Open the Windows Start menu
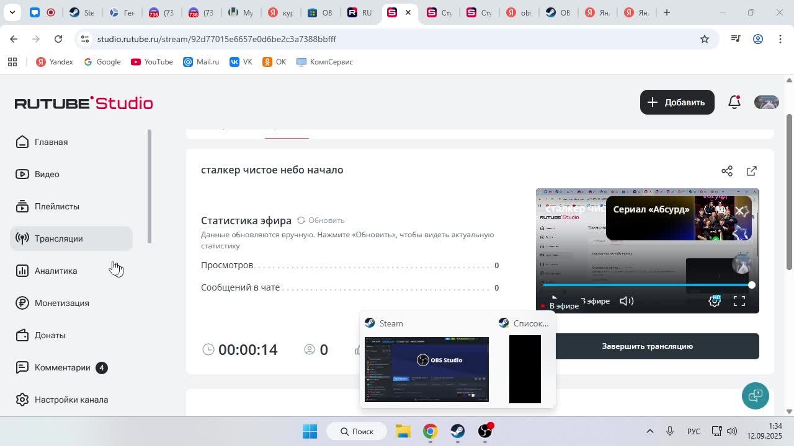The image size is (794, 446). click(310, 431)
